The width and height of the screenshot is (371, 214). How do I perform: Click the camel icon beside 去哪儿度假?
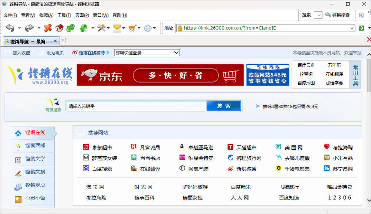pyautogui.click(x=279, y=157)
